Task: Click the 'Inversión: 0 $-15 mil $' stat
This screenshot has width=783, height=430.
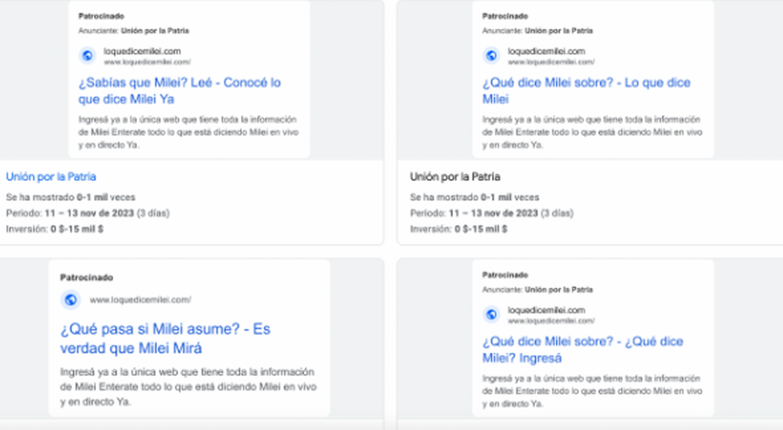Action: pos(56,229)
